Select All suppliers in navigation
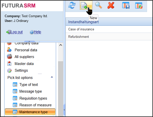 click(24, 57)
